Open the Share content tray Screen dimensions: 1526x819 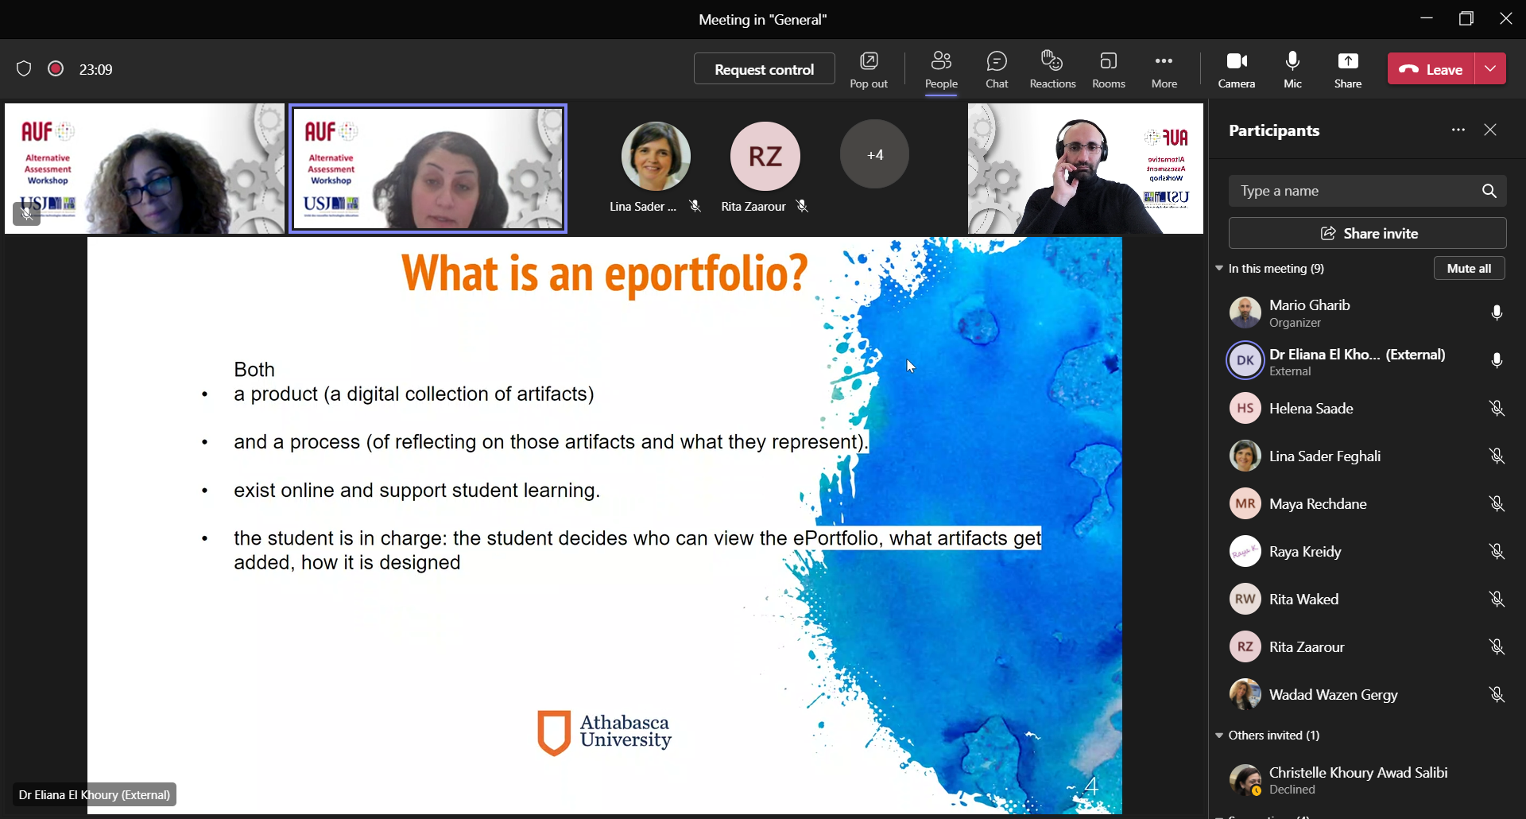pyautogui.click(x=1348, y=70)
